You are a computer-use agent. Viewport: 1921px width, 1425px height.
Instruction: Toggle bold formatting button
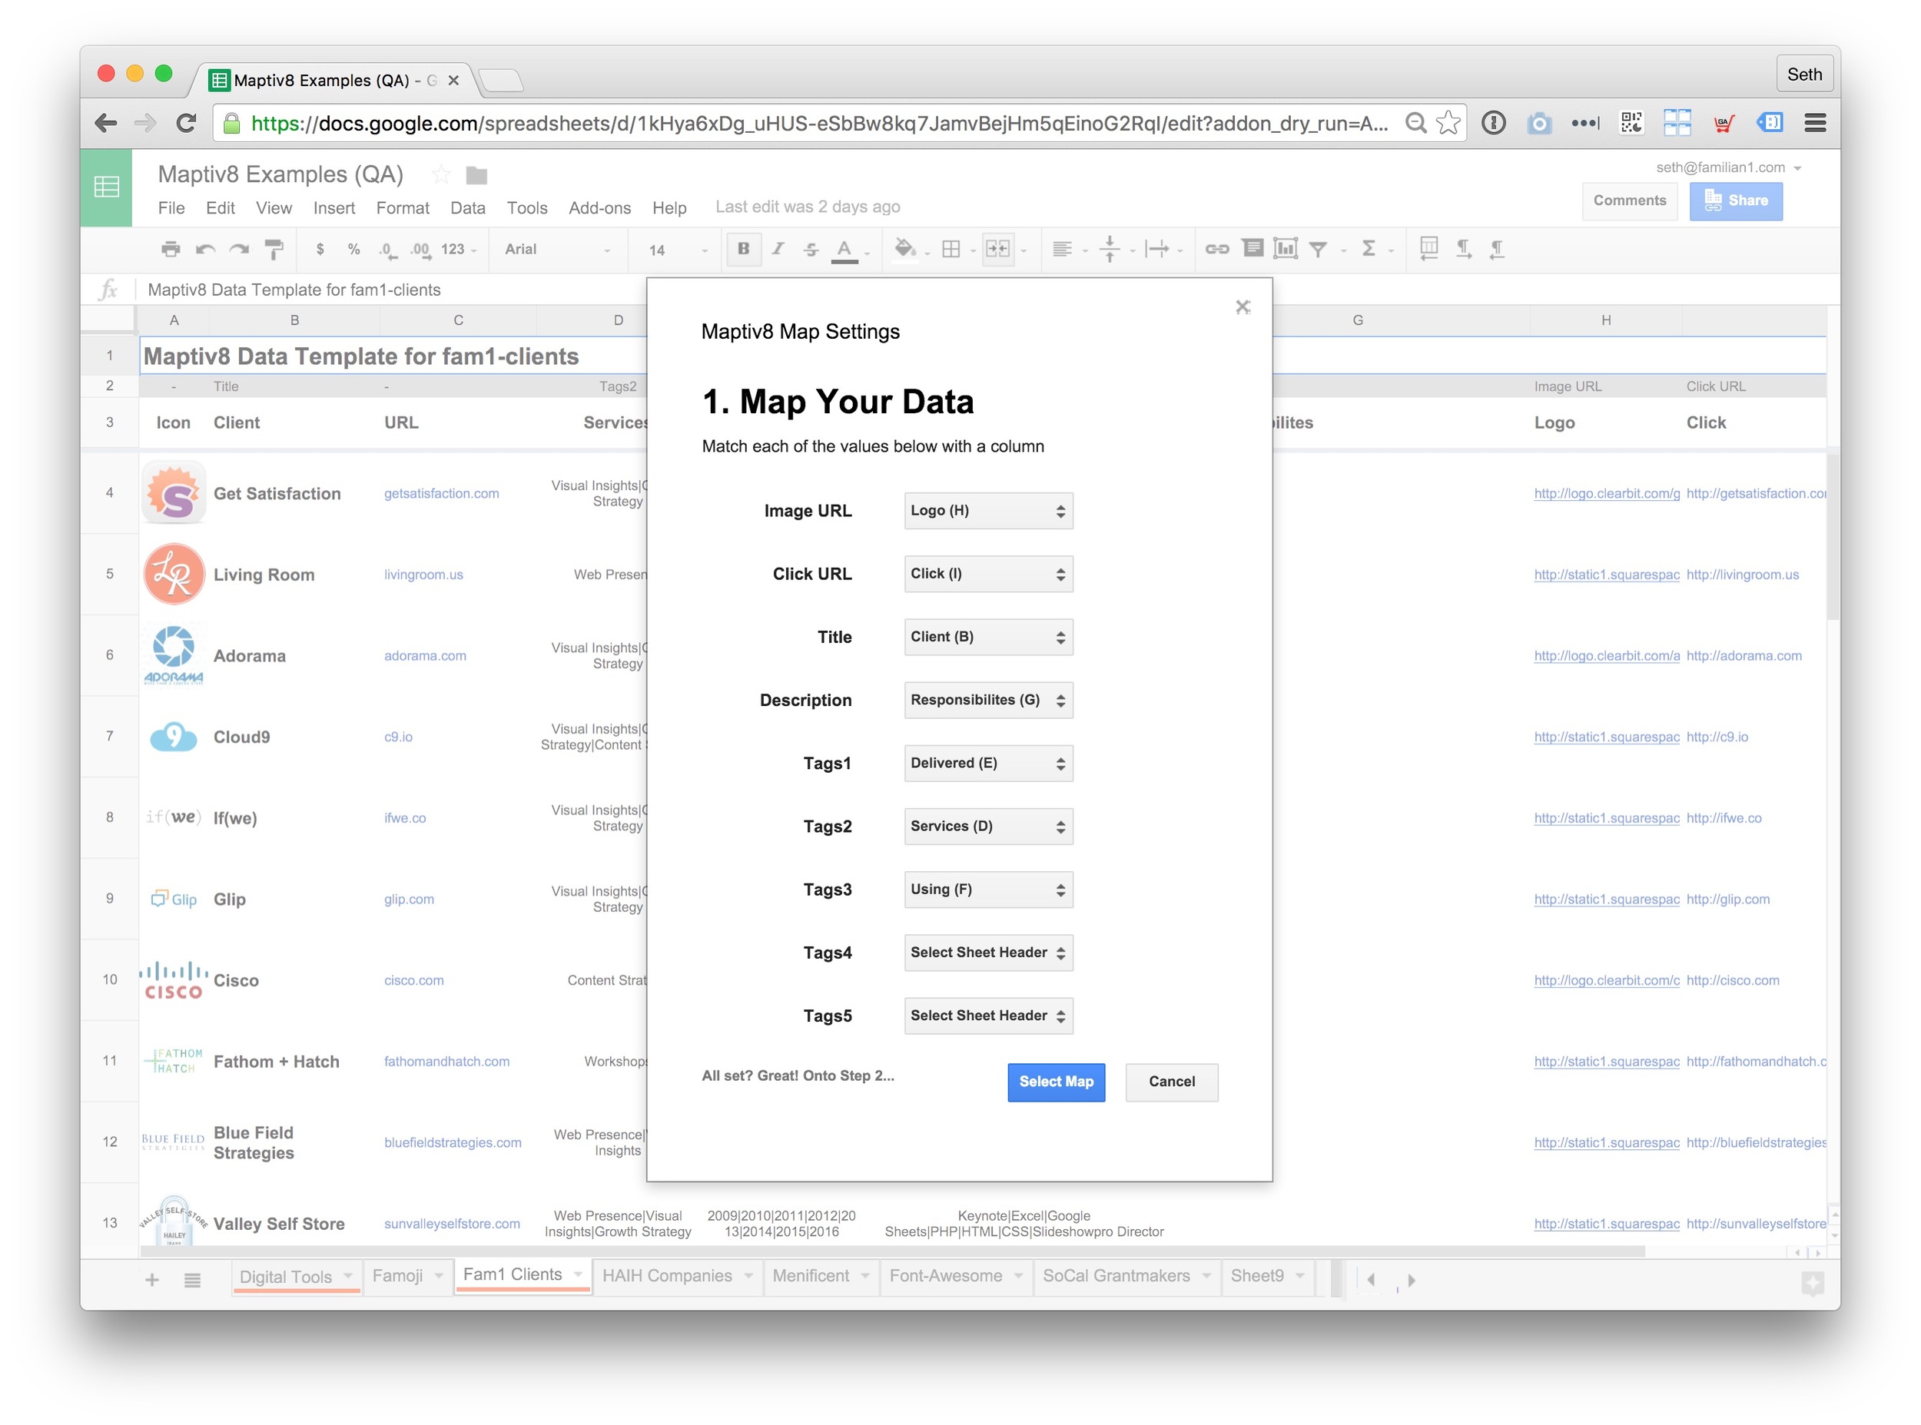(743, 248)
